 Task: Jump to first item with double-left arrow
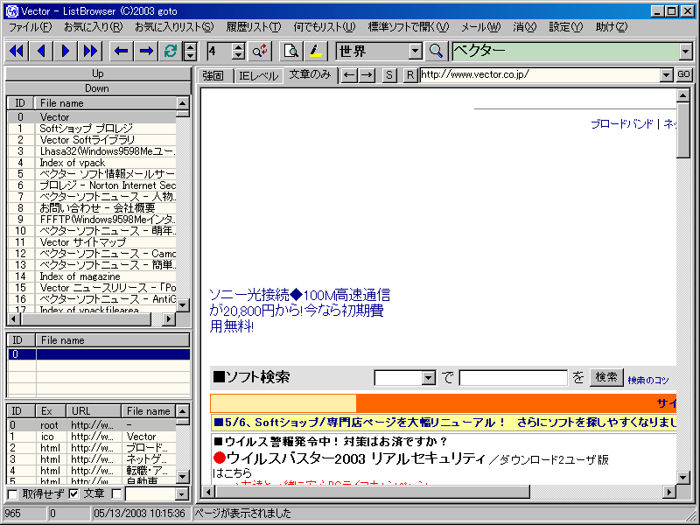[17, 51]
